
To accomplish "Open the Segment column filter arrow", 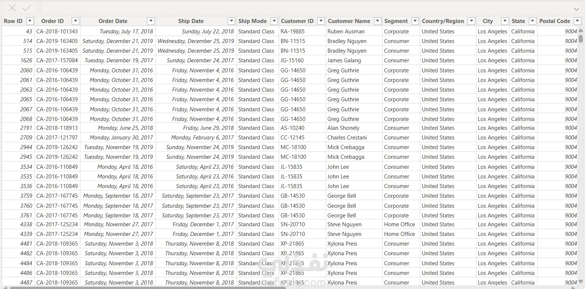I will [x=416, y=21].
